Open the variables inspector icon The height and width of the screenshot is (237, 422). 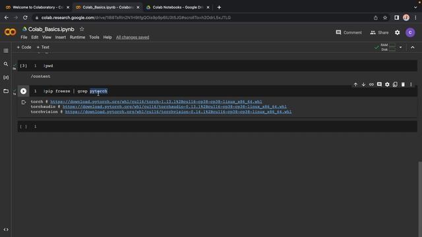[6, 78]
